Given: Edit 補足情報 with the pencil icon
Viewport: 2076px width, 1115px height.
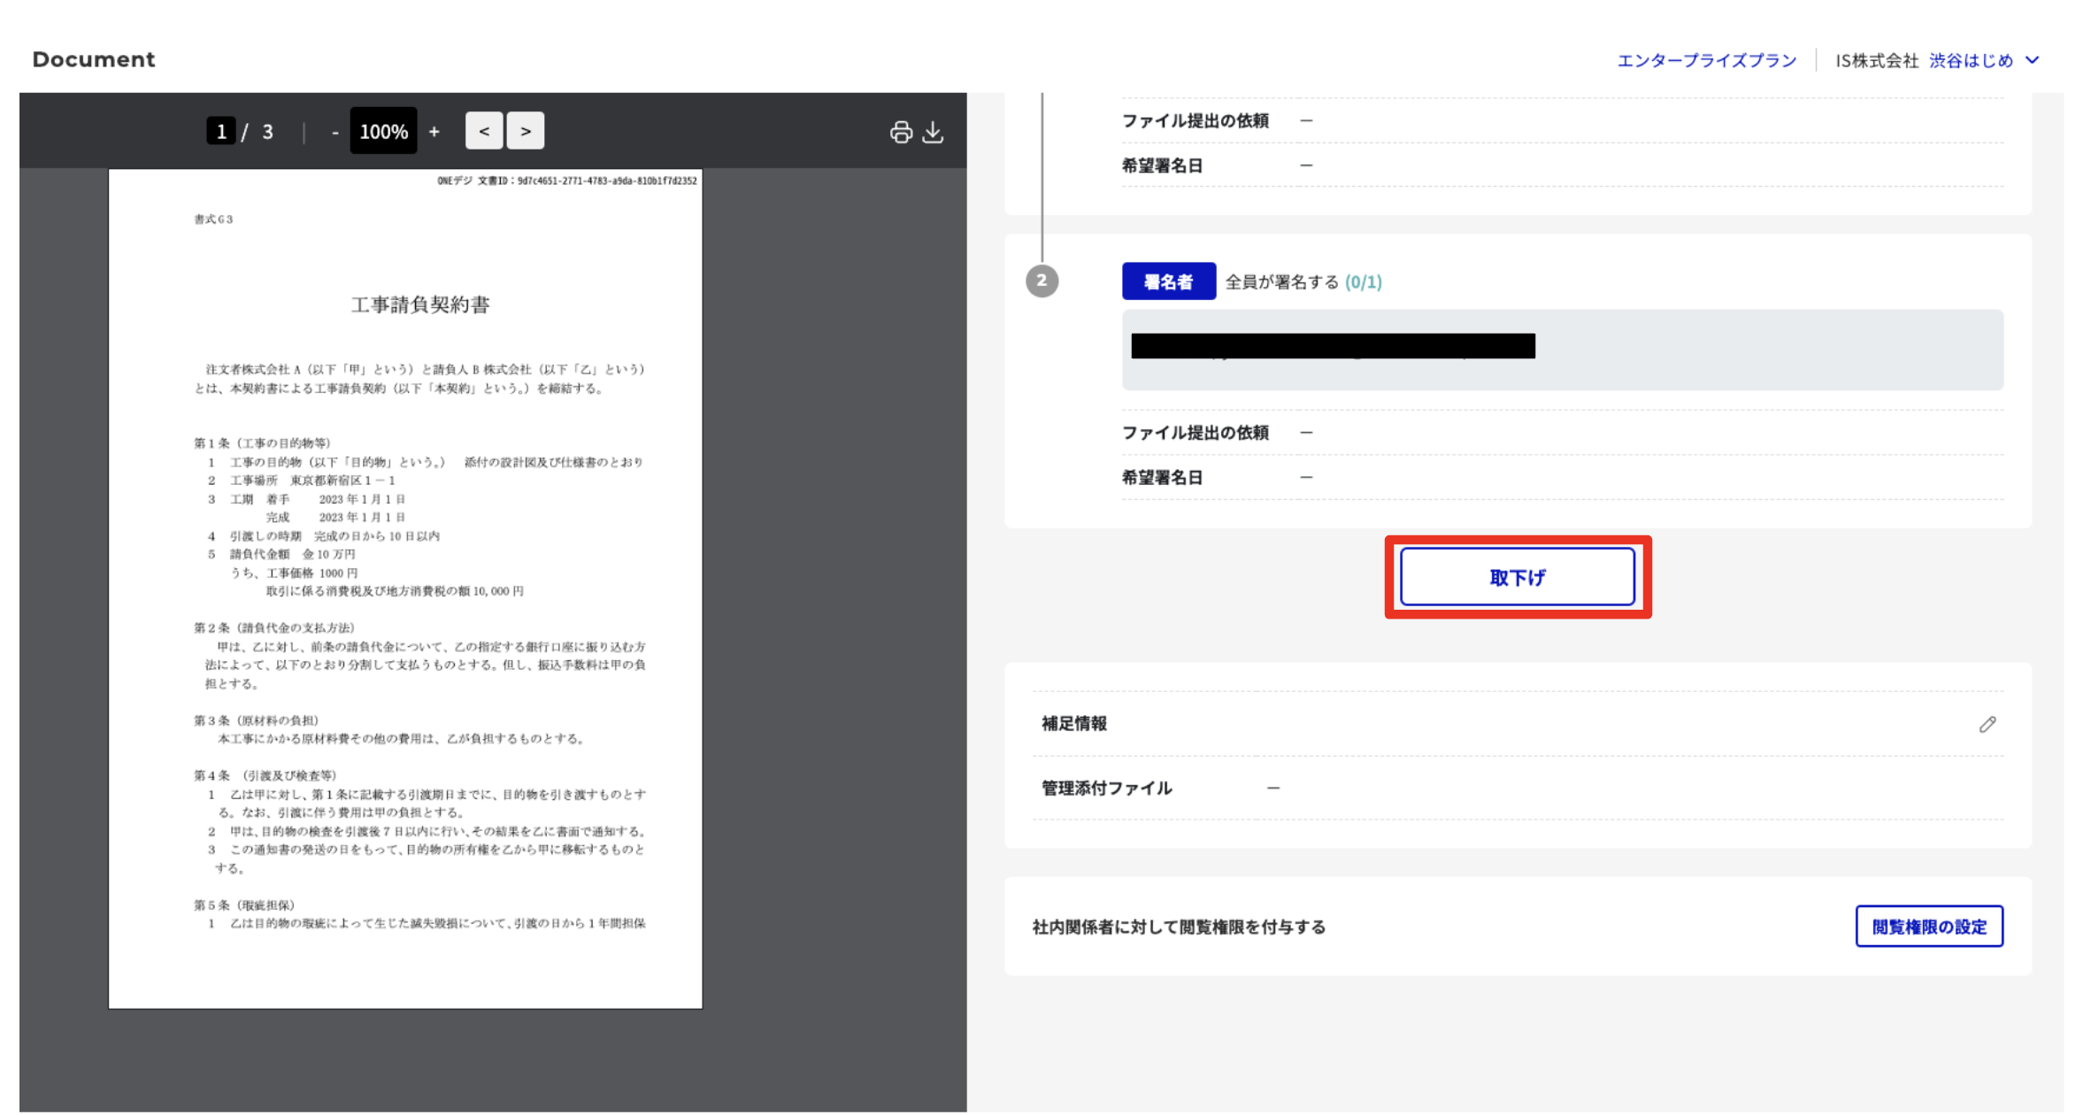Looking at the screenshot, I should tap(1987, 725).
